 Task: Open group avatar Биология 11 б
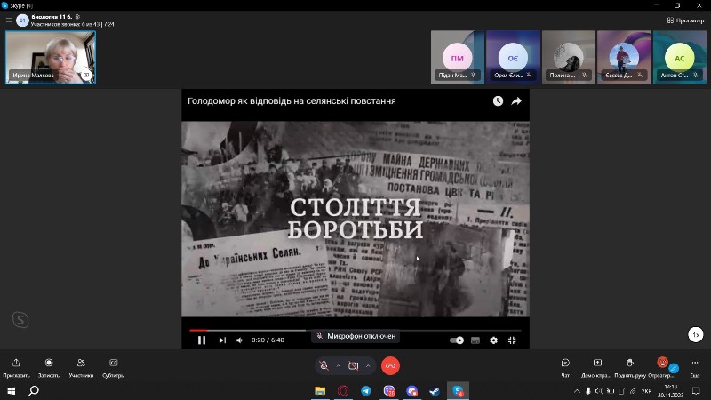pos(22,20)
